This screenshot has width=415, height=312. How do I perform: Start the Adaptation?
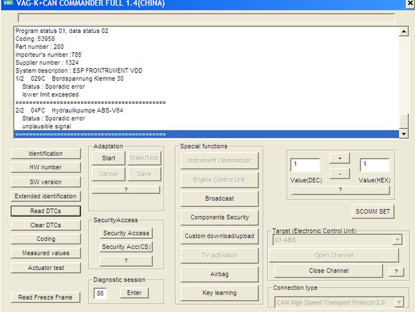click(108, 158)
